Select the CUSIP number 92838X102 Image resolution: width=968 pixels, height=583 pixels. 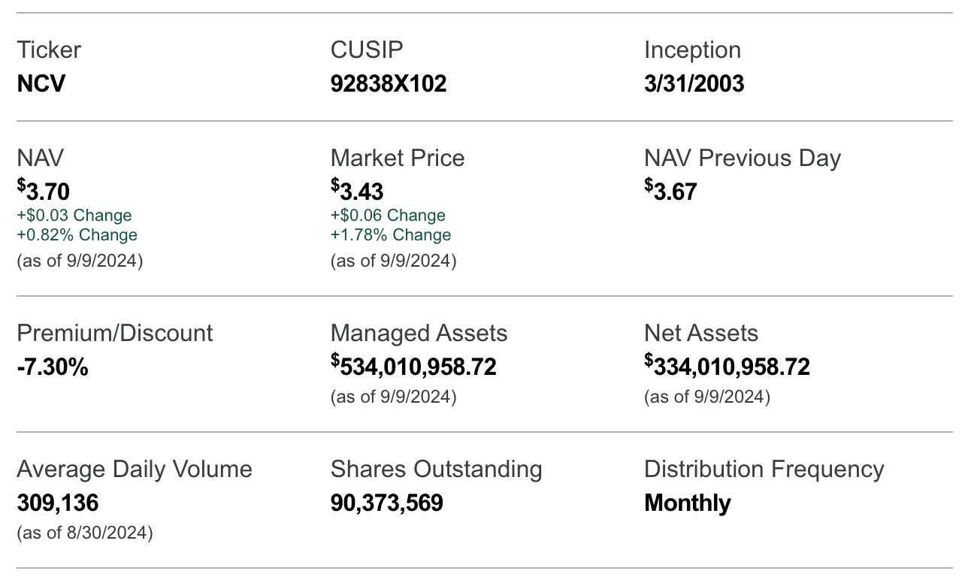pyautogui.click(x=389, y=83)
